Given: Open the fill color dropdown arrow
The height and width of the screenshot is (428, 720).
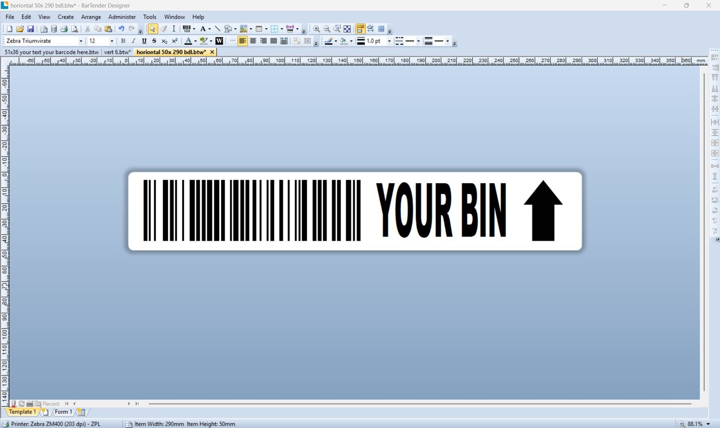Looking at the screenshot, I should (x=351, y=41).
